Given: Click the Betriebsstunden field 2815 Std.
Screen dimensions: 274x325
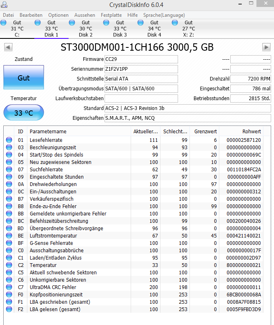Looking at the screenshot, I should pos(251,99).
